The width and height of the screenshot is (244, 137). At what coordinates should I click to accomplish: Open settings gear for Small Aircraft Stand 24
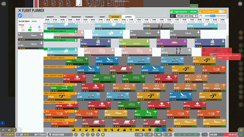[76, 120]
